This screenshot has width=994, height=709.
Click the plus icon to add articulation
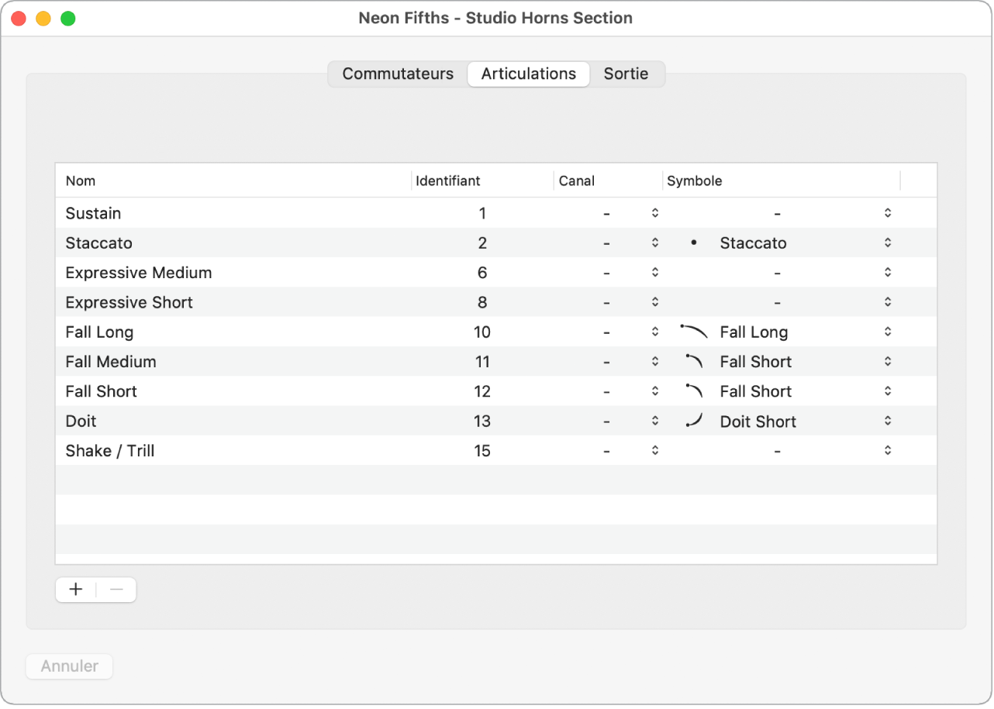[x=76, y=590]
